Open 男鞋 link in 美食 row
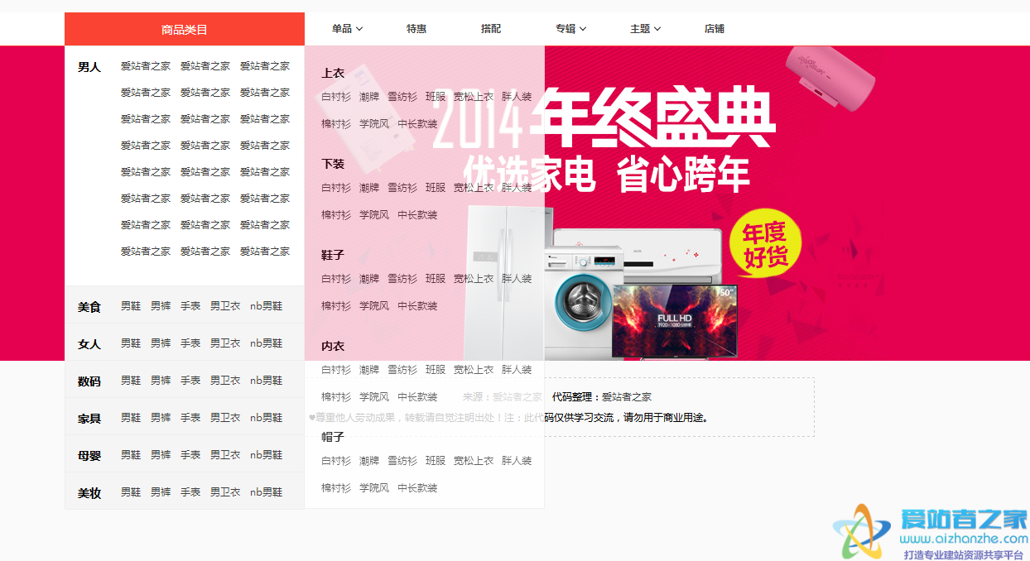 [x=131, y=306]
